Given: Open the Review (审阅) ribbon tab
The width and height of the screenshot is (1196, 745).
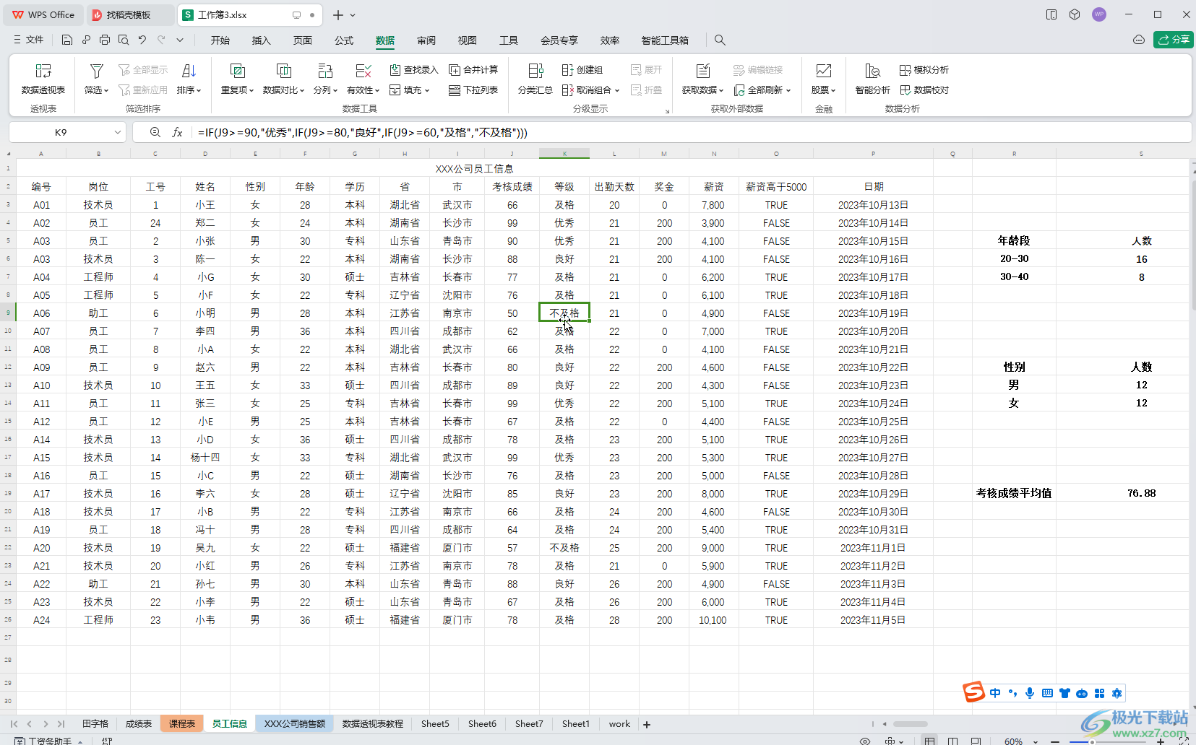Looking at the screenshot, I should [426, 40].
